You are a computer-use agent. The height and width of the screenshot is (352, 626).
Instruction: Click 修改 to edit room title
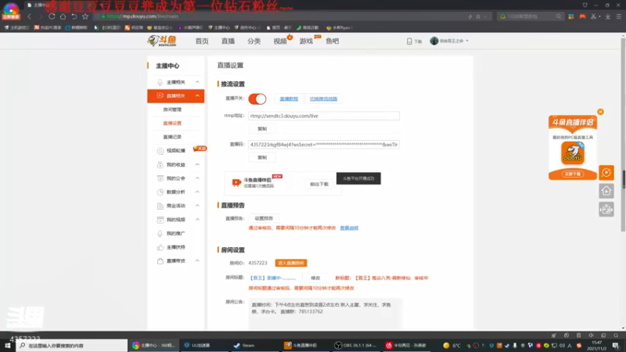click(315, 278)
